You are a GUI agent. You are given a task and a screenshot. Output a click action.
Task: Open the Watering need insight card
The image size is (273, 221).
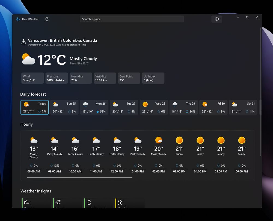(99, 203)
